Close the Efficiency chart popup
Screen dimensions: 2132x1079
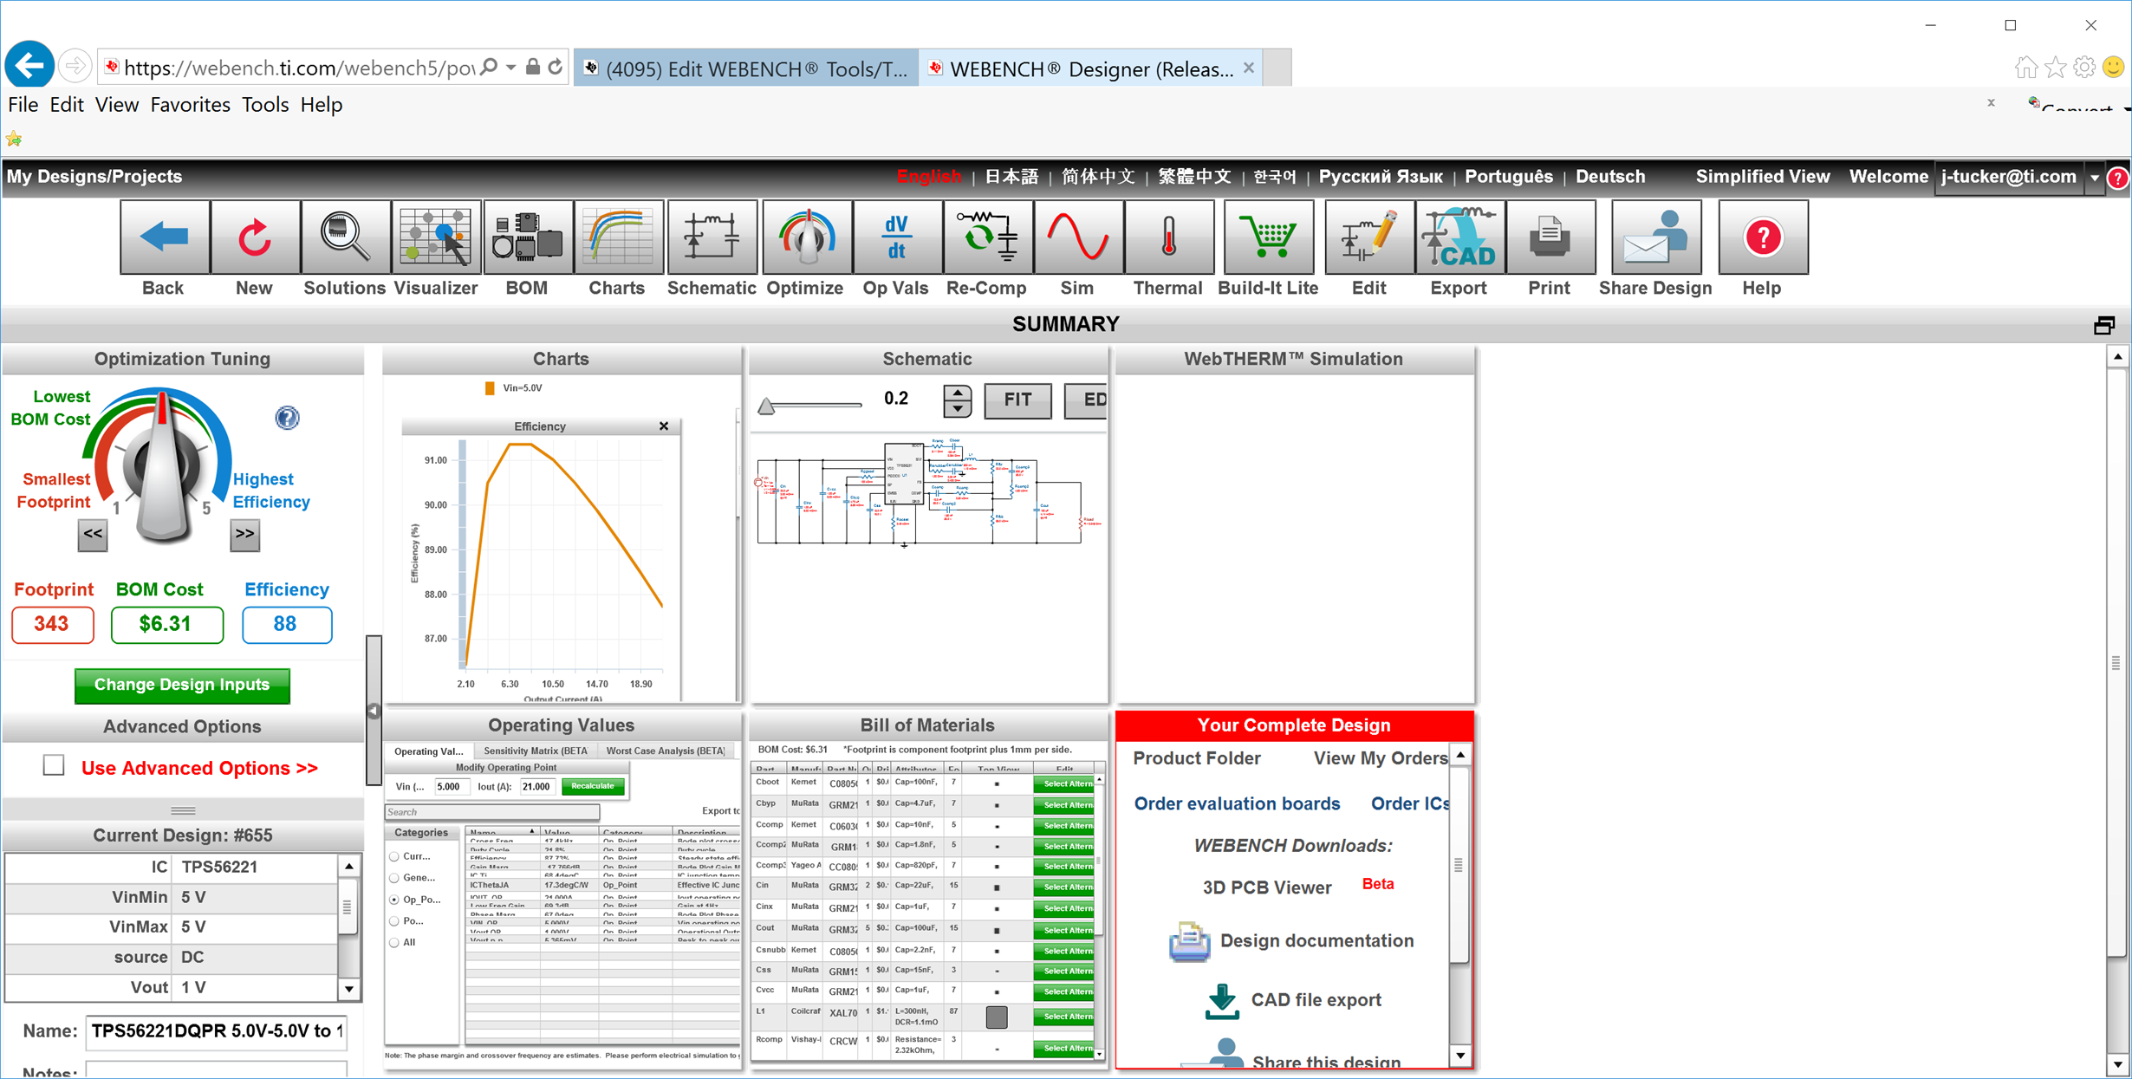pyautogui.click(x=664, y=426)
